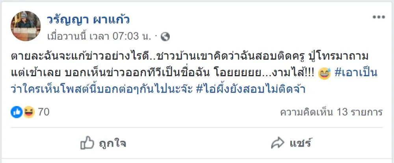This screenshot has width=394, height=163.
Task: Expand comments via ความคิดเห็น 13 รายการ
Action: [331, 112]
